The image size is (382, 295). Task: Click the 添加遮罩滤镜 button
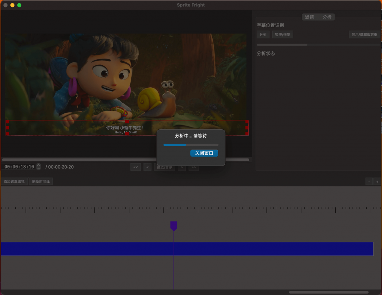(x=14, y=182)
